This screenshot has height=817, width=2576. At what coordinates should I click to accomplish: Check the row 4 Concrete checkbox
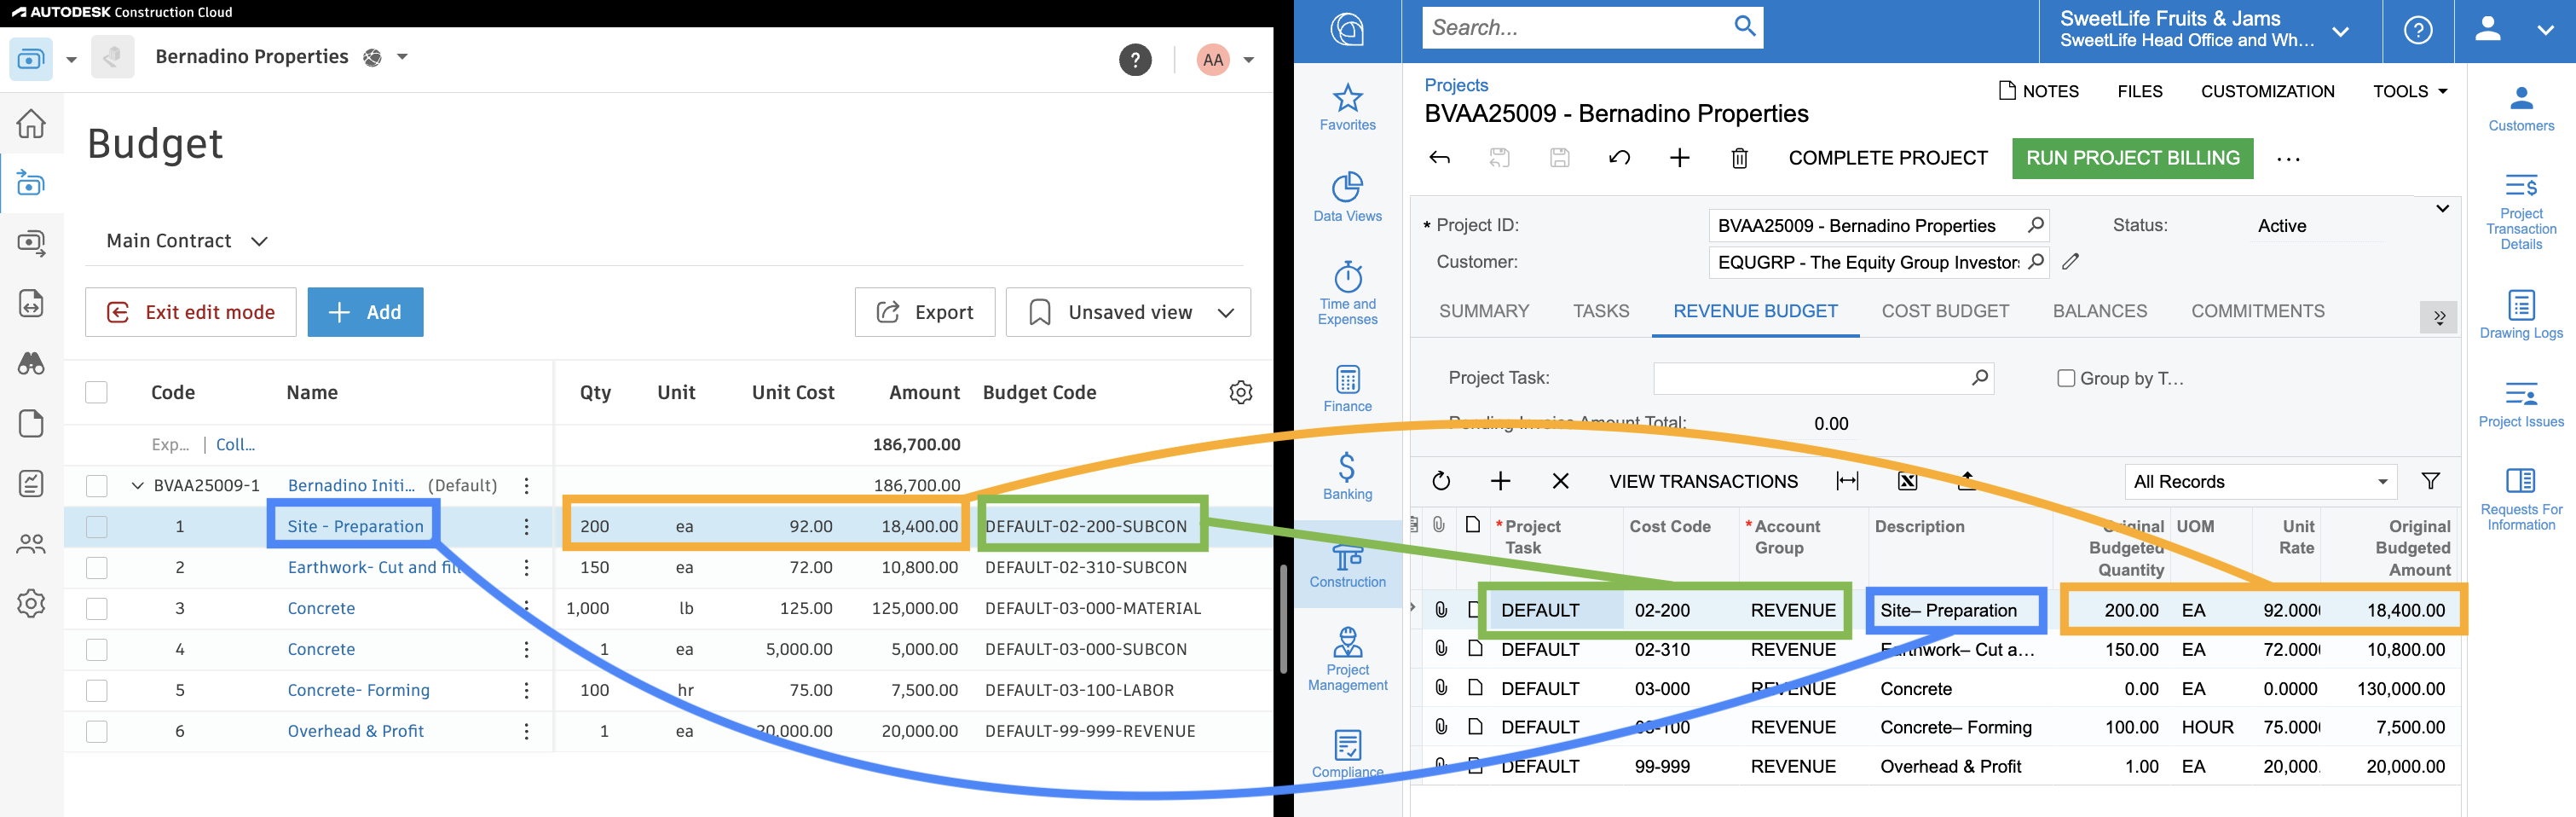pyautogui.click(x=96, y=649)
